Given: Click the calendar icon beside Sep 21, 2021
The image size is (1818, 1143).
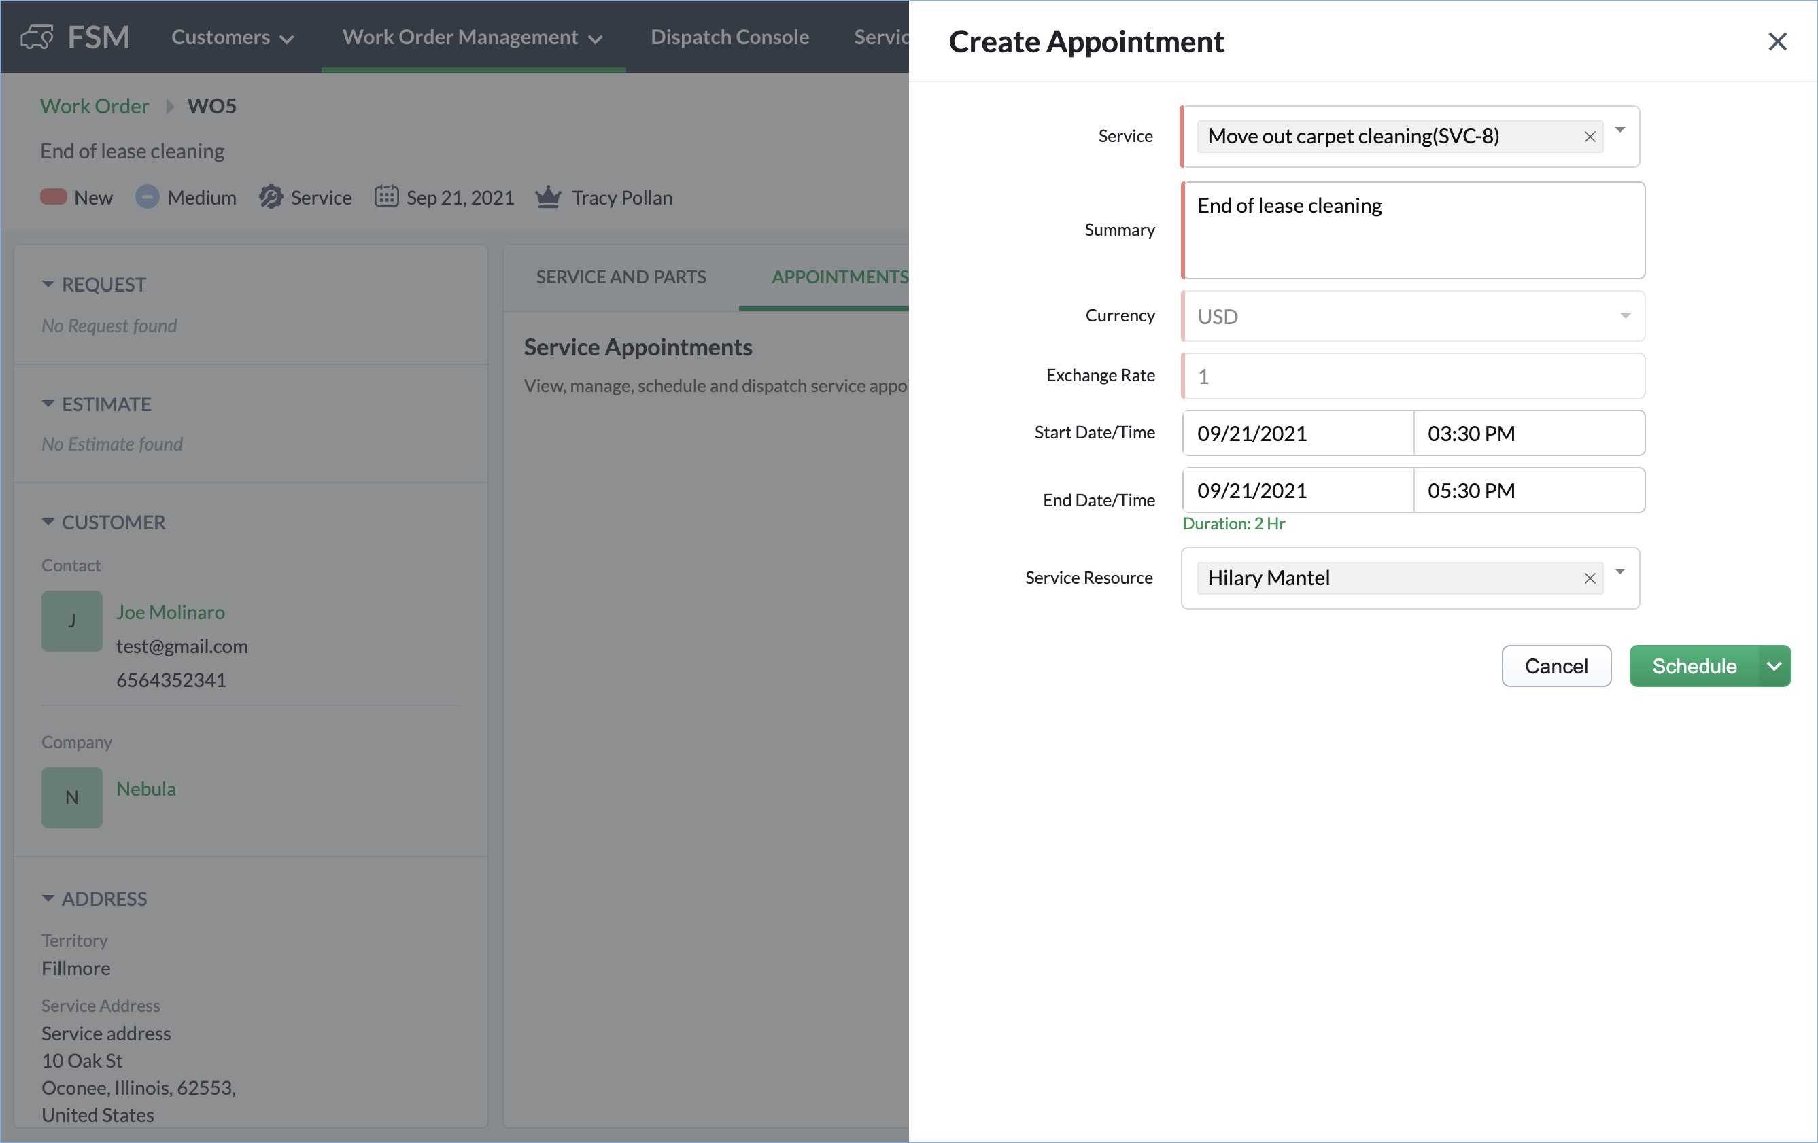Looking at the screenshot, I should pos(387,197).
